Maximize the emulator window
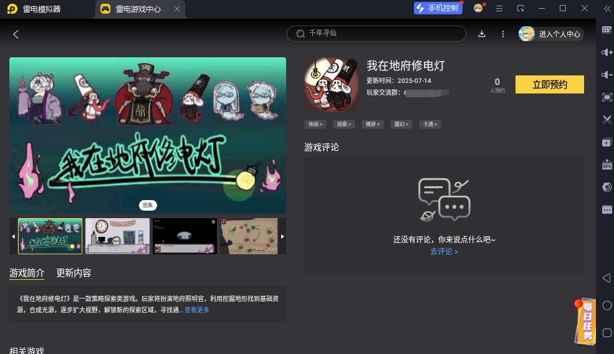Screen dimensions: 614x354 click(563, 8)
